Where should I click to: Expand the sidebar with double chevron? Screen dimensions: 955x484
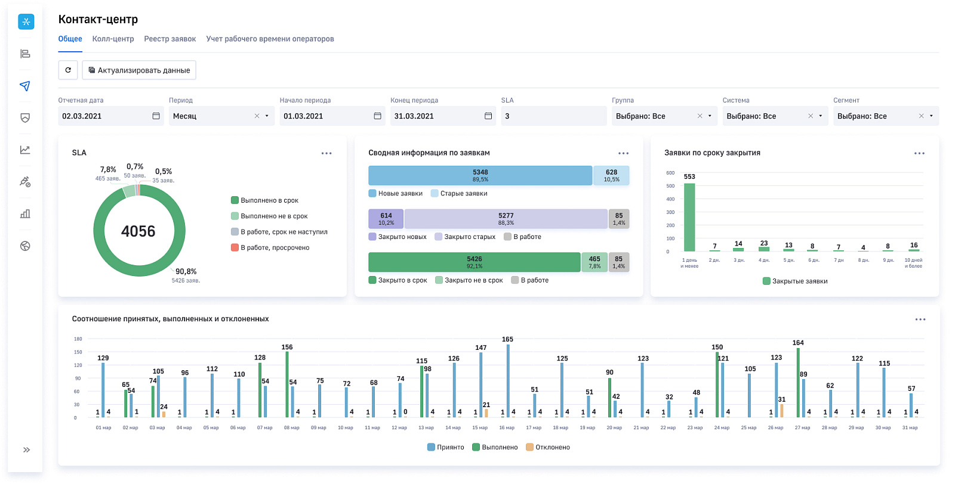coord(26,450)
